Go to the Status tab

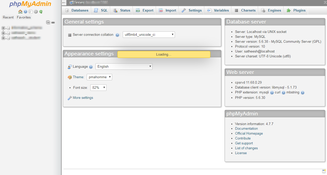click(x=122, y=10)
